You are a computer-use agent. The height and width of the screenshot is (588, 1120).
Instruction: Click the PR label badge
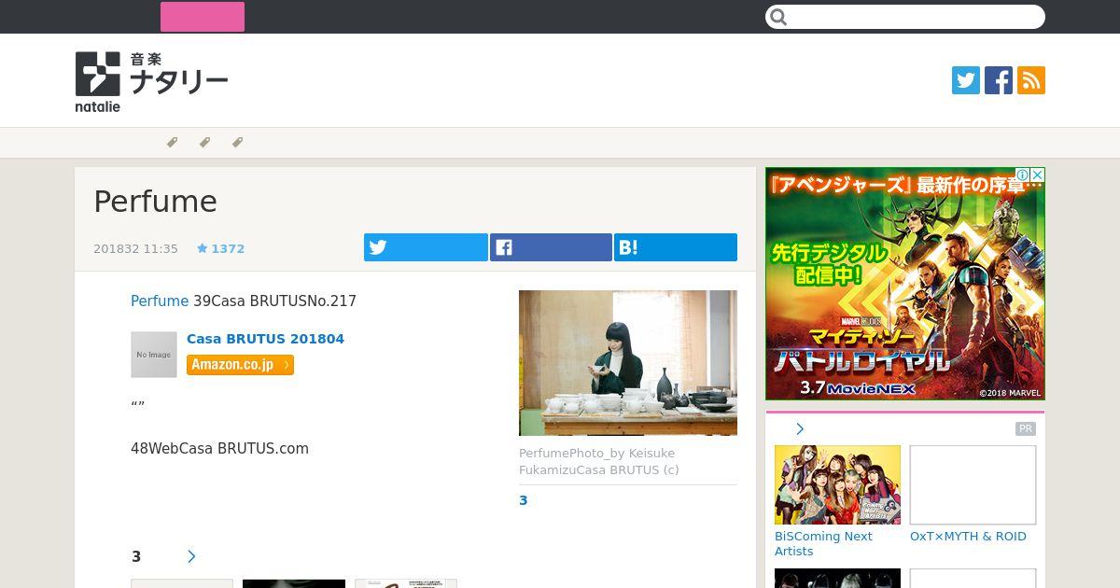click(1026, 428)
